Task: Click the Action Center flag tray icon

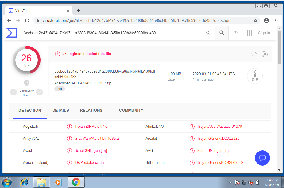Action: click(x=237, y=183)
